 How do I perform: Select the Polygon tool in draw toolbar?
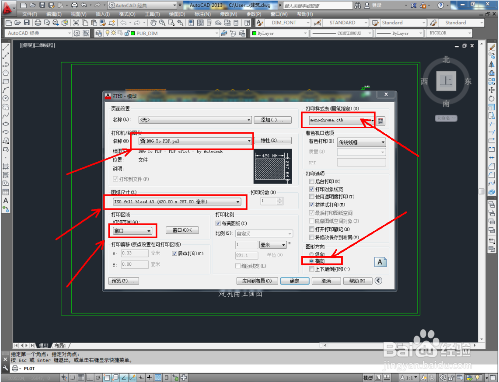(x=5, y=73)
